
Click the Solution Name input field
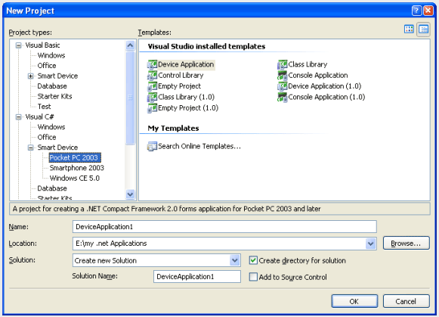click(x=197, y=277)
